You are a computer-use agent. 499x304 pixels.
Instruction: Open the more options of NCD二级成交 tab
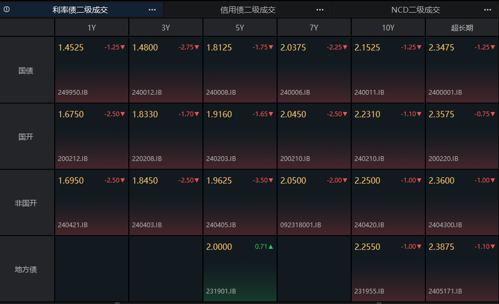487,10
